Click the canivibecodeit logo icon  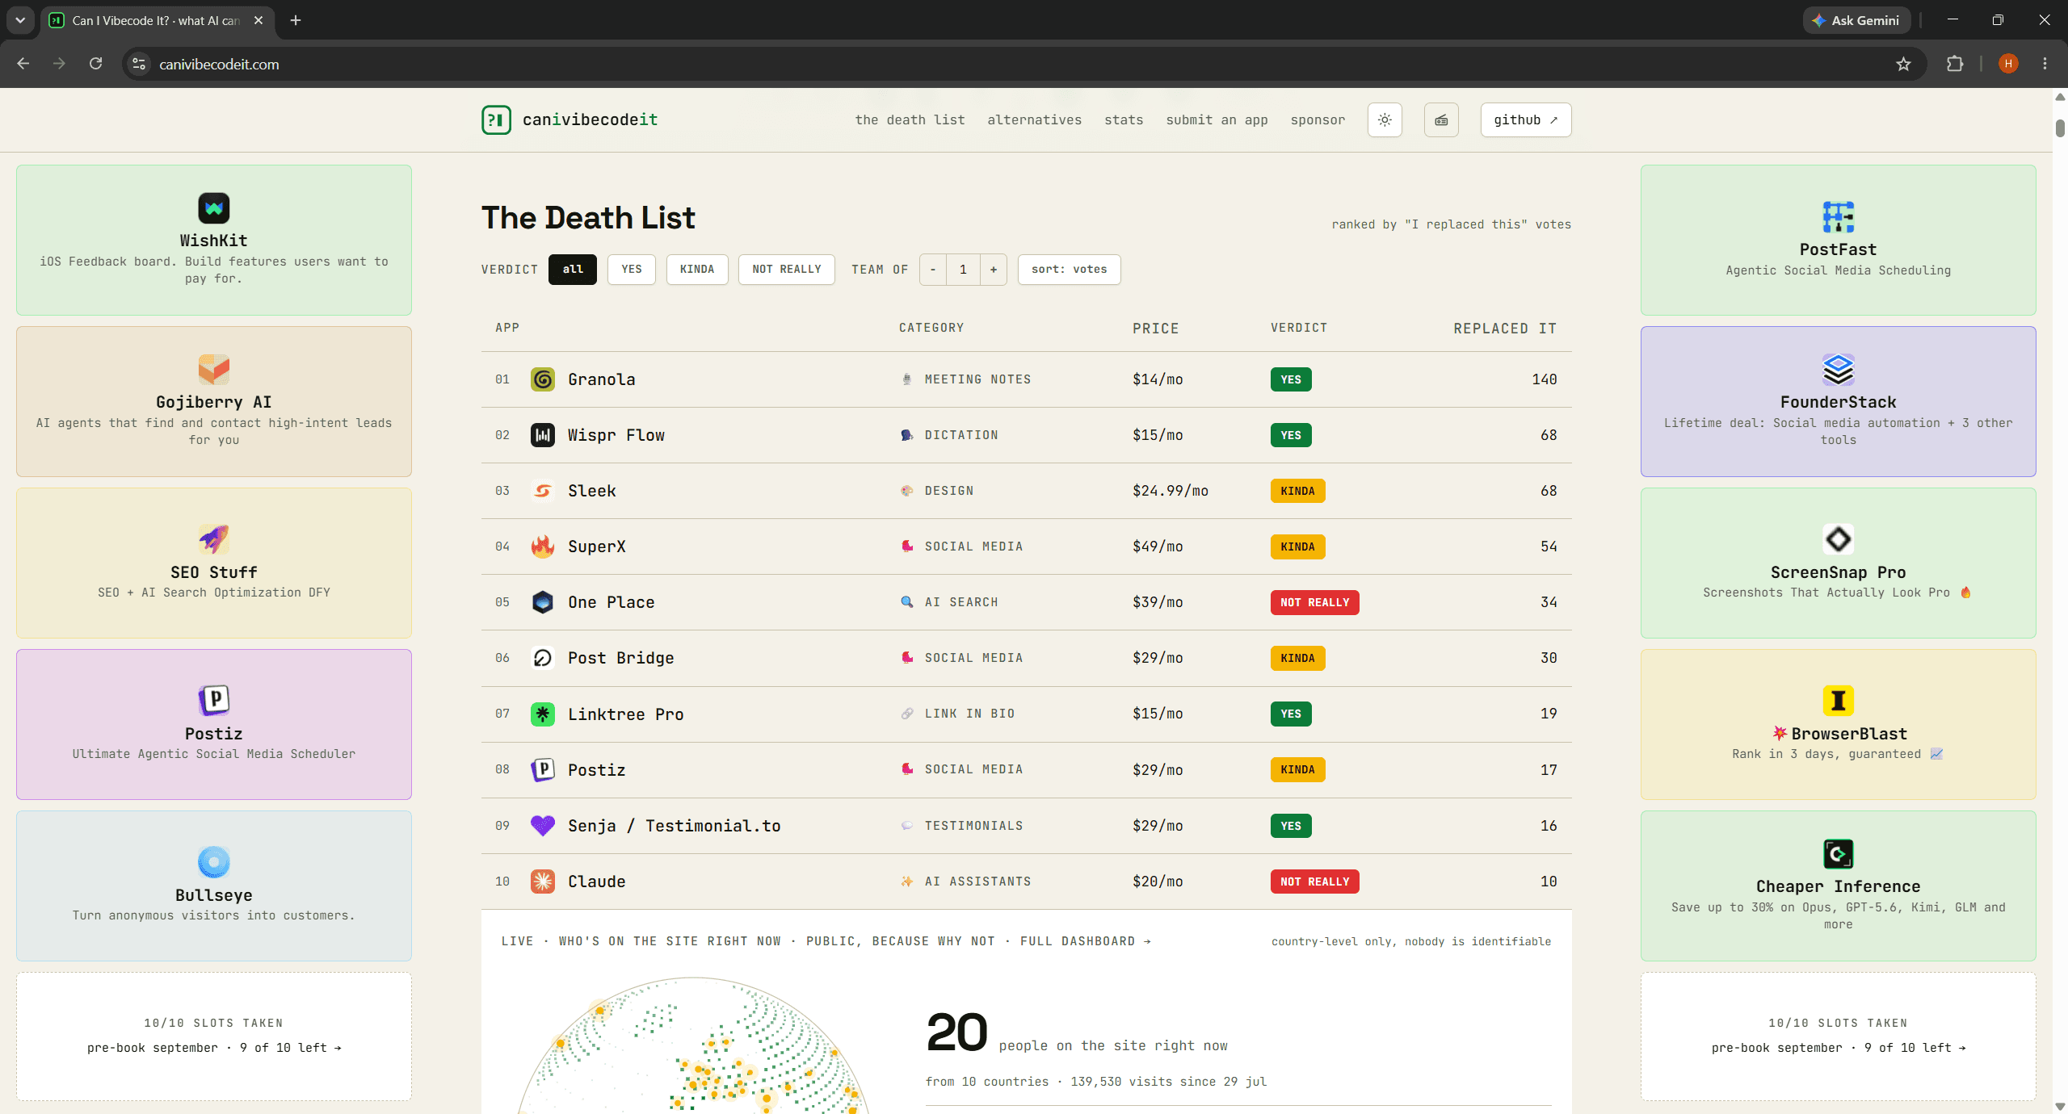click(x=496, y=119)
